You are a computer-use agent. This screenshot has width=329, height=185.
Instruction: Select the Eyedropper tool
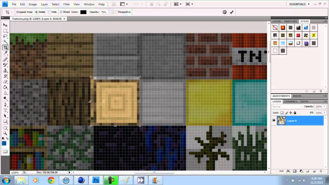(5, 53)
